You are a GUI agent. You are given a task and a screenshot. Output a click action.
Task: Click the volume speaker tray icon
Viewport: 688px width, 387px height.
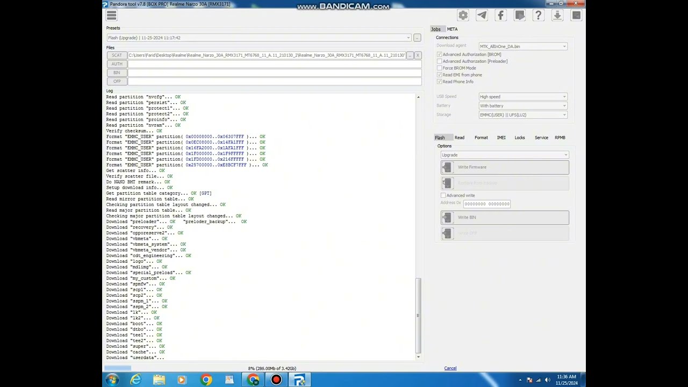click(548, 380)
